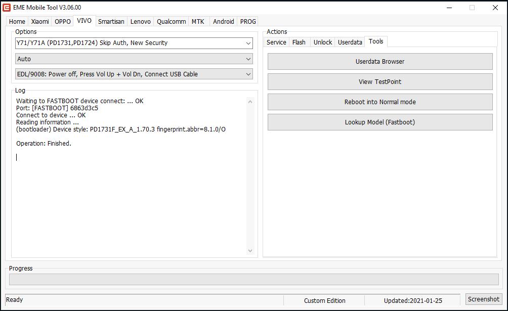Click the log scrollbar up arrow
This screenshot has width=508, height=311.
point(250,102)
